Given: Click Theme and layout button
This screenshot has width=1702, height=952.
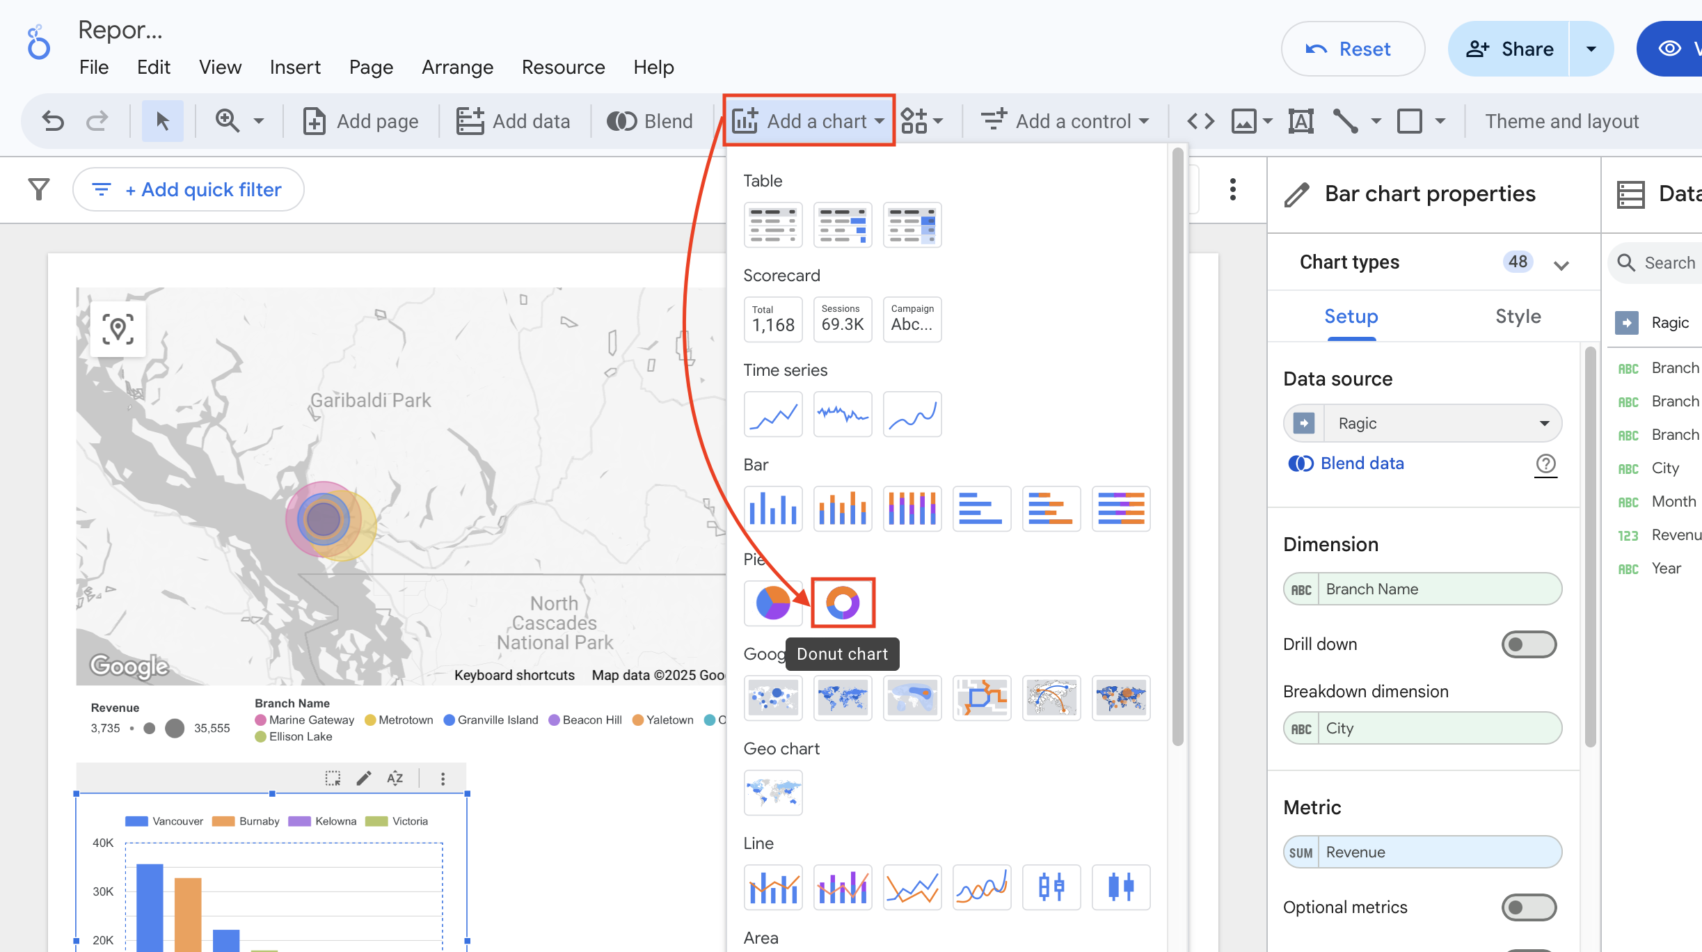Looking at the screenshot, I should coord(1562,121).
